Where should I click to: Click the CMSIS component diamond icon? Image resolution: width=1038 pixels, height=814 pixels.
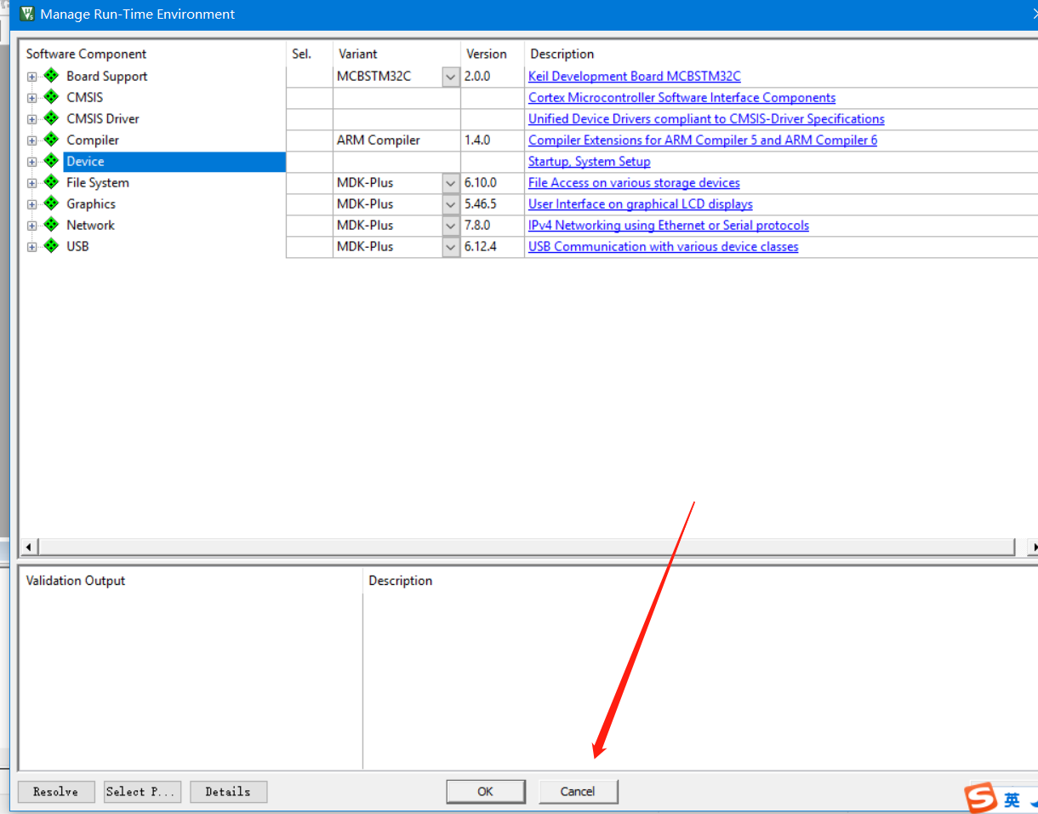(51, 97)
